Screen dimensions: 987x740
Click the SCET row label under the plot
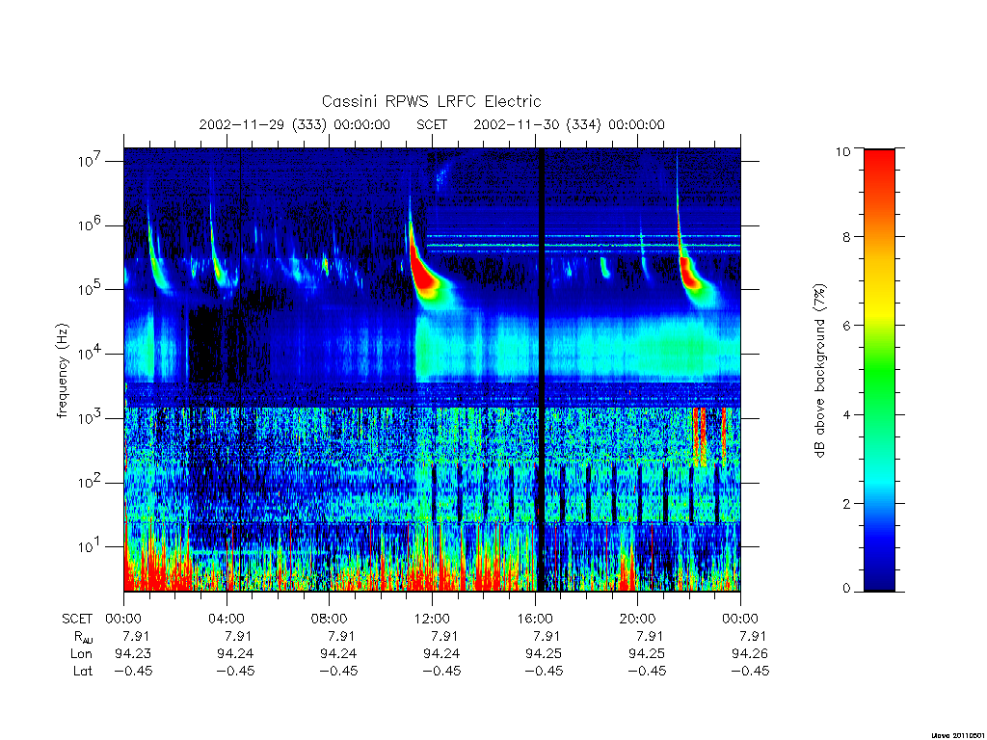[x=77, y=620]
